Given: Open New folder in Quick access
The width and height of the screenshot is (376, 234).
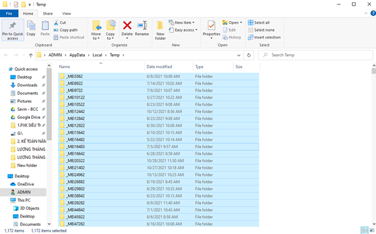Looking at the screenshot, I should point(24,166).
